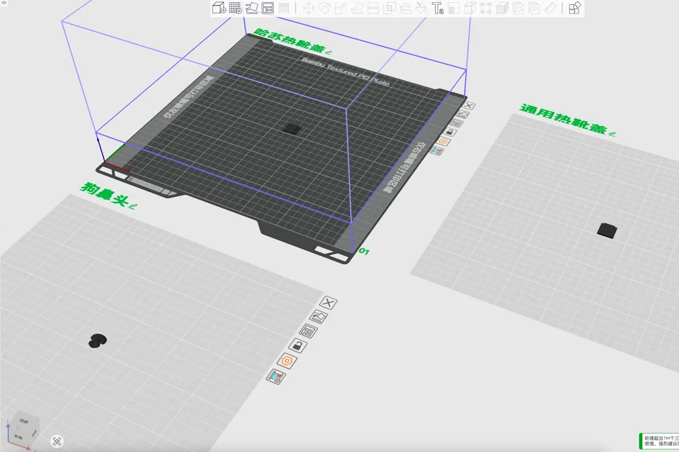Click the page icon marked P
The image size is (679, 452).
point(534,7)
